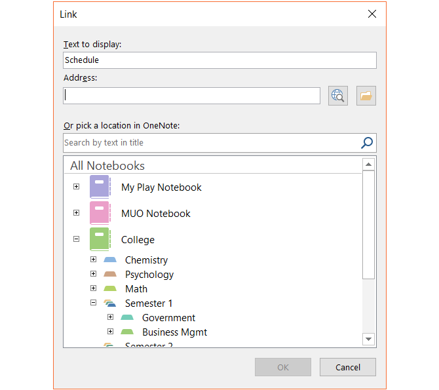Click the Semester 1 section group icon
The height and width of the screenshot is (390, 439).
(110, 303)
